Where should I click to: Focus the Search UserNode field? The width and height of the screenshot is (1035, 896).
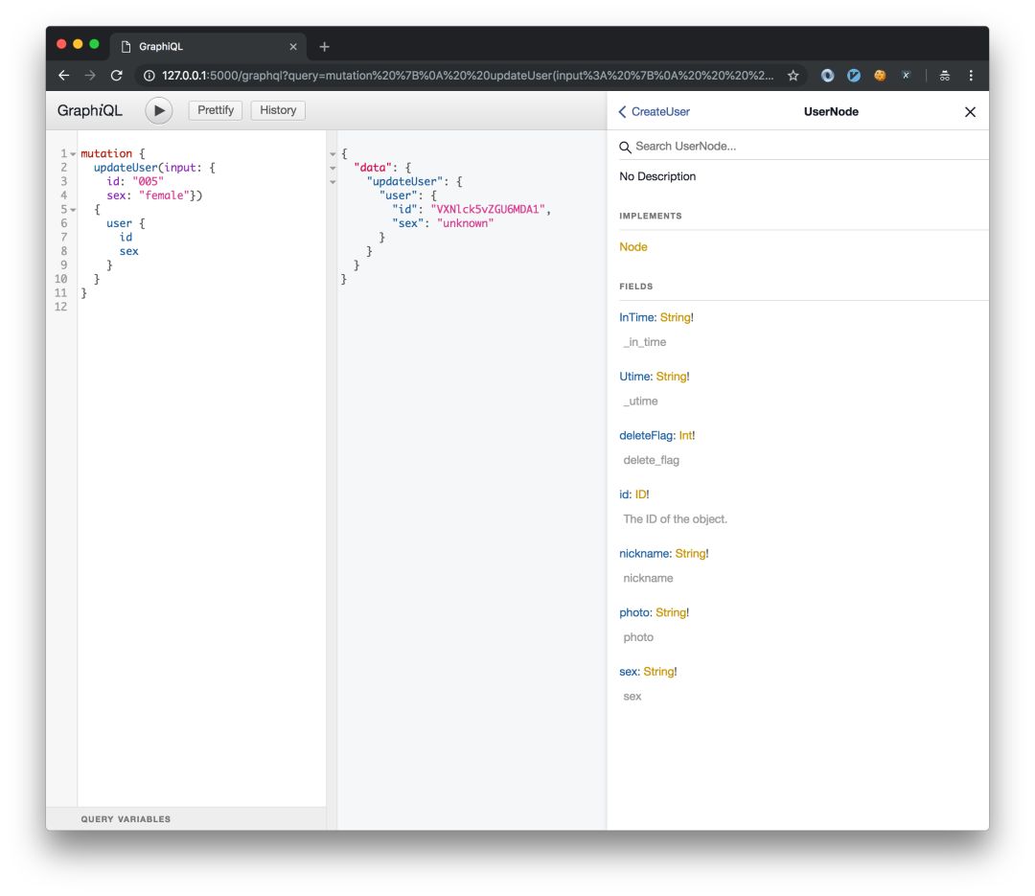(x=803, y=146)
